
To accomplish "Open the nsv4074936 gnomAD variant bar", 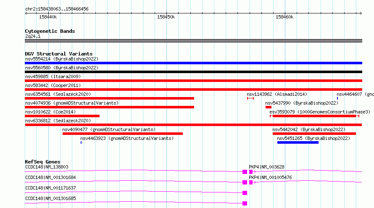I will pos(110,107).
